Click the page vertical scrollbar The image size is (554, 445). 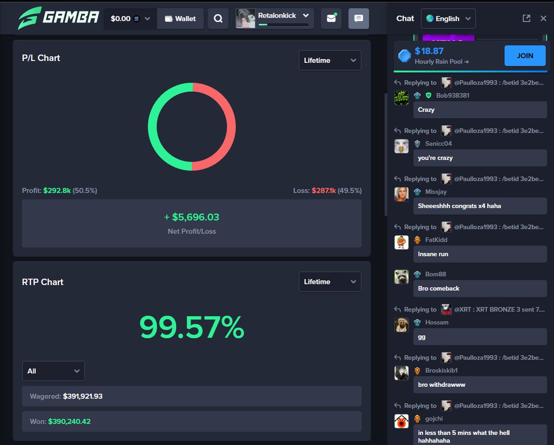[386, 155]
